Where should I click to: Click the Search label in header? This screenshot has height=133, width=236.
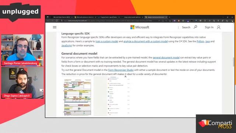click(186, 27)
